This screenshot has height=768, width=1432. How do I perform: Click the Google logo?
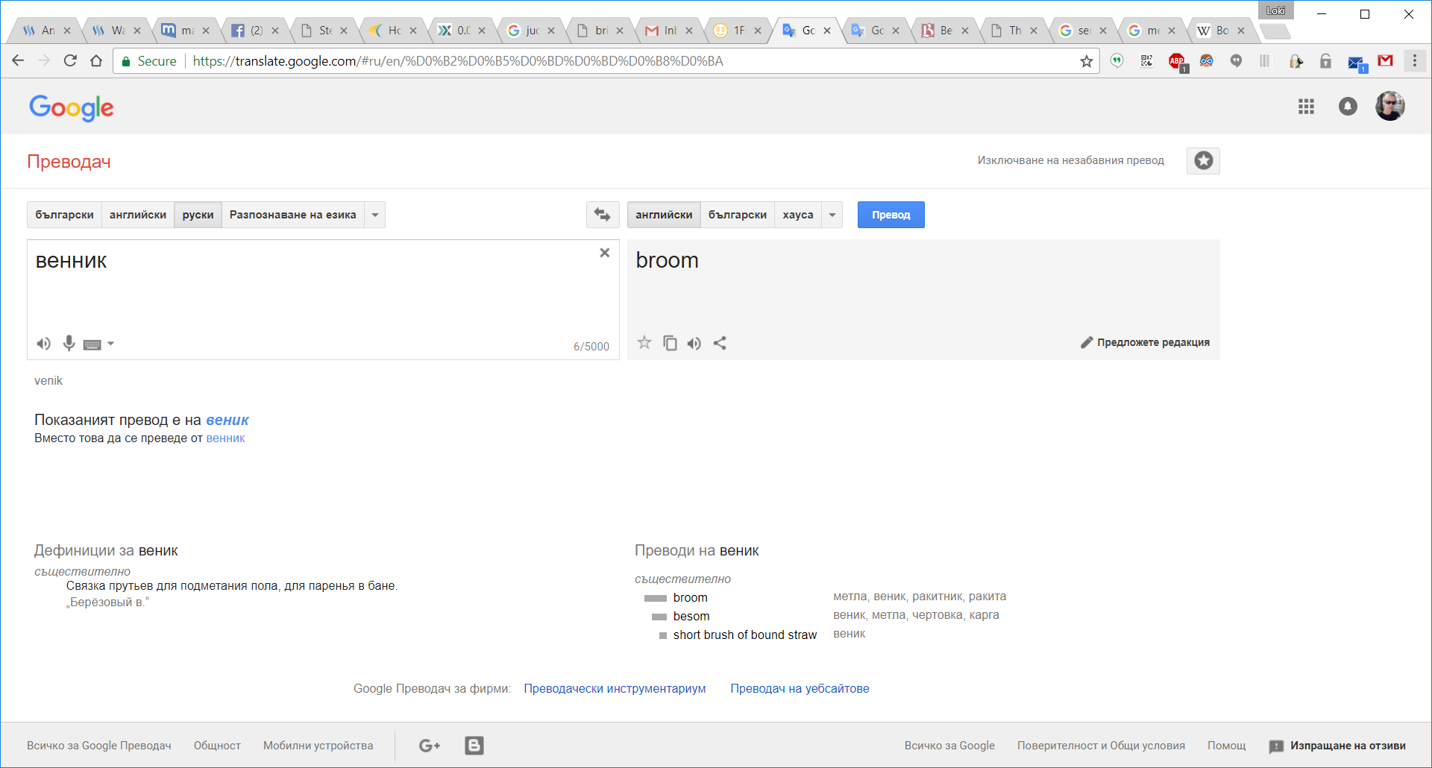tap(72, 107)
